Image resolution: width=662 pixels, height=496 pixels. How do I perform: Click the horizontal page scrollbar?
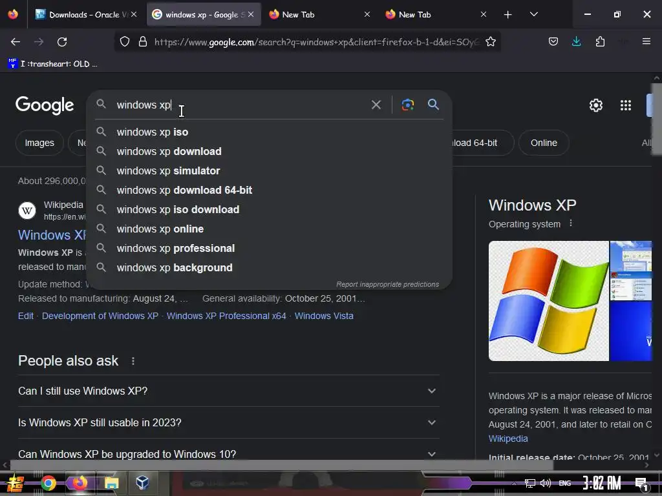coord(281,465)
